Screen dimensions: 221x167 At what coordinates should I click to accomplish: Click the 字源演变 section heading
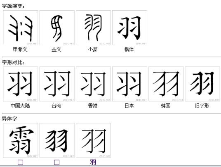pos(13,6)
